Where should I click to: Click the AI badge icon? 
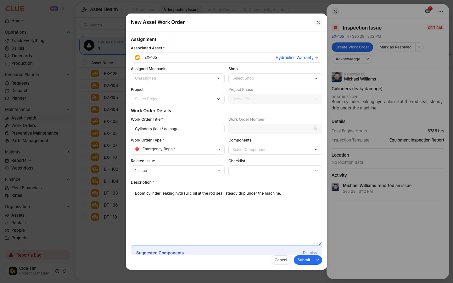(x=54, y=9)
